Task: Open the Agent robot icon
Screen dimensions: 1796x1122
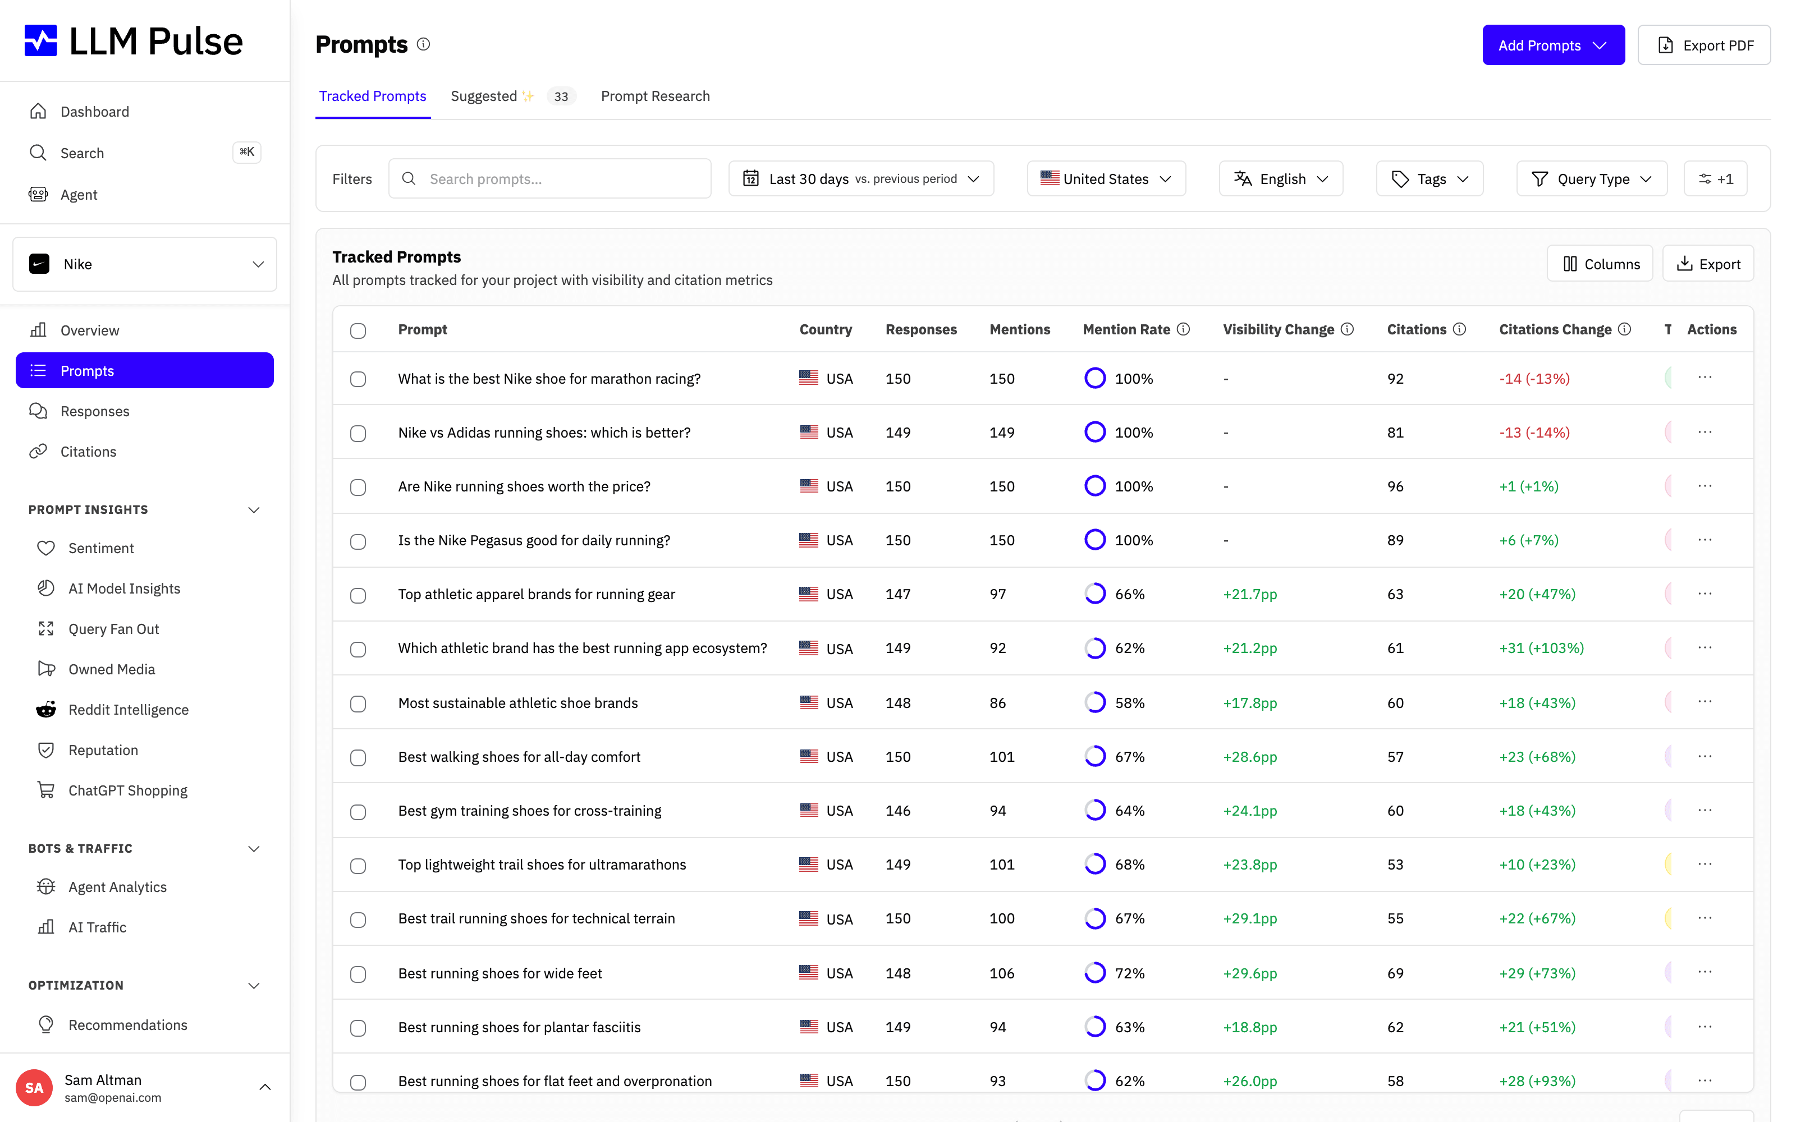Action: coord(38,195)
